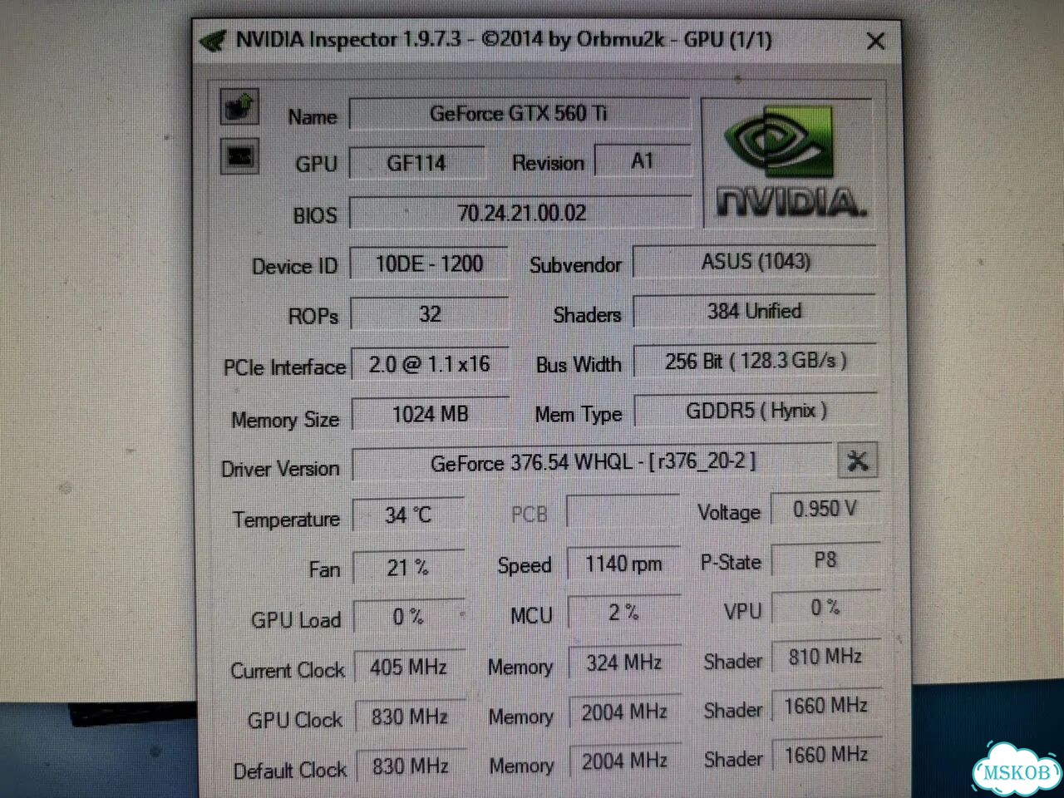Close the NVIDIA Inspector window
This screenshot has height=798, width=1064.
[875, 41]
